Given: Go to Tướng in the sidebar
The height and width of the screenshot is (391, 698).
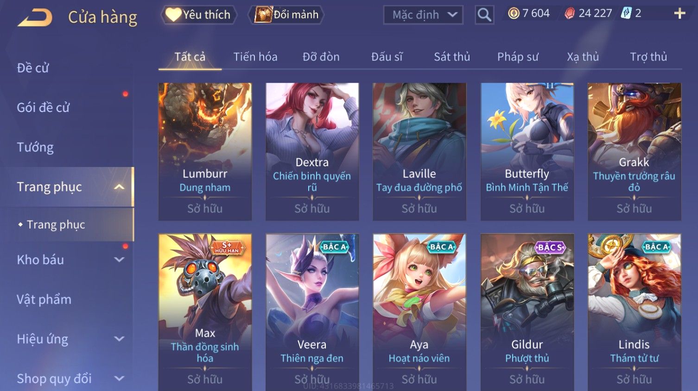Looking at the screenshot, I should click(35, 147).
